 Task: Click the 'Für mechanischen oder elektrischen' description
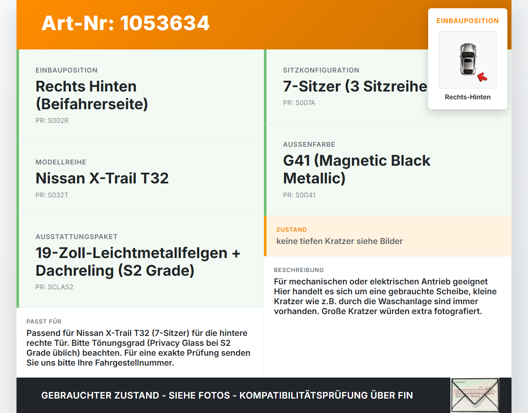point(385,296)
